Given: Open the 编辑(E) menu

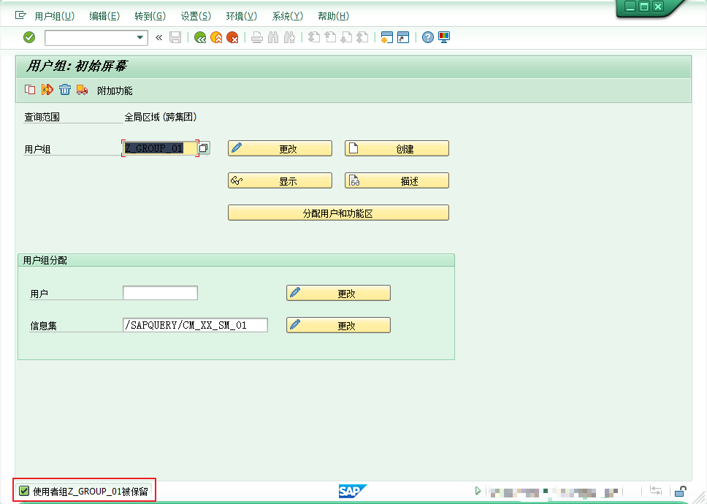Looking at the screenshot, I should coord(104,16).
